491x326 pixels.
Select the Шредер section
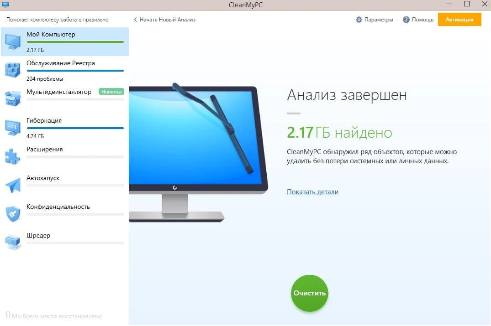coord(65,243)
